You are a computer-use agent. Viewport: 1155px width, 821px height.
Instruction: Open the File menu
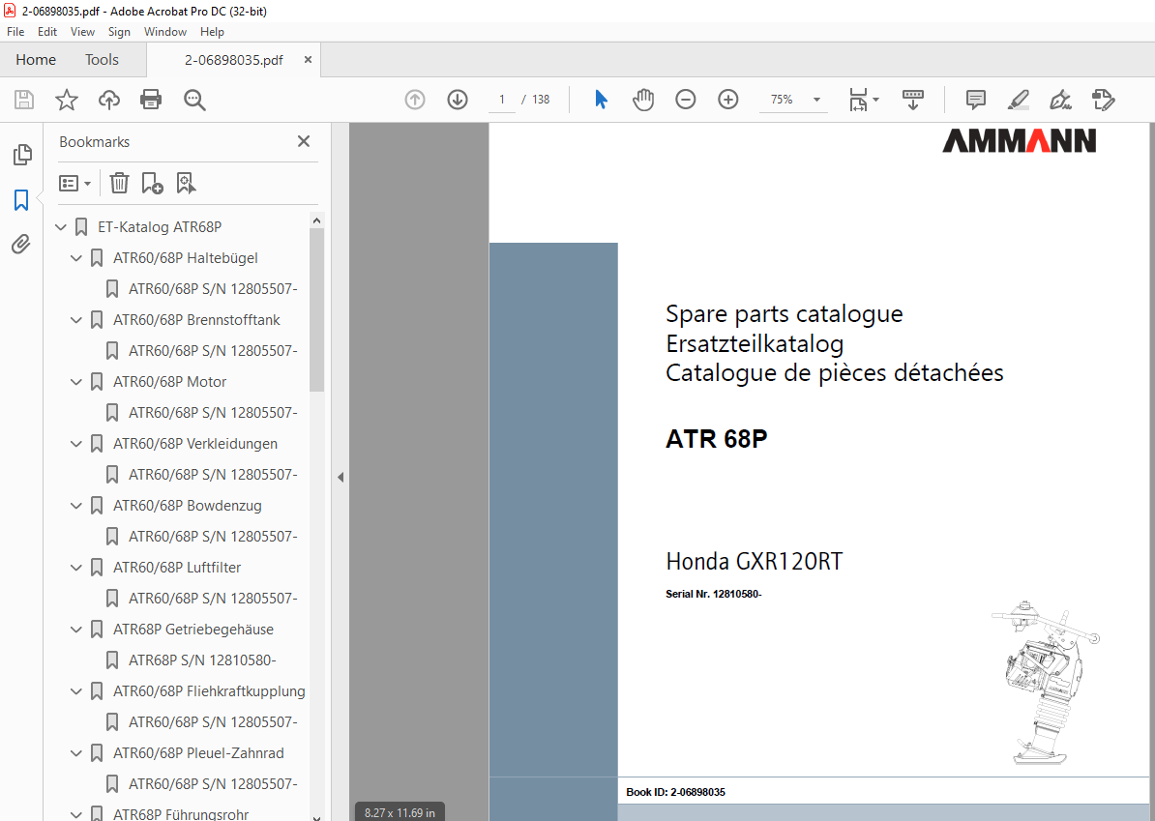pyautogui.click(x=15, y=32)
